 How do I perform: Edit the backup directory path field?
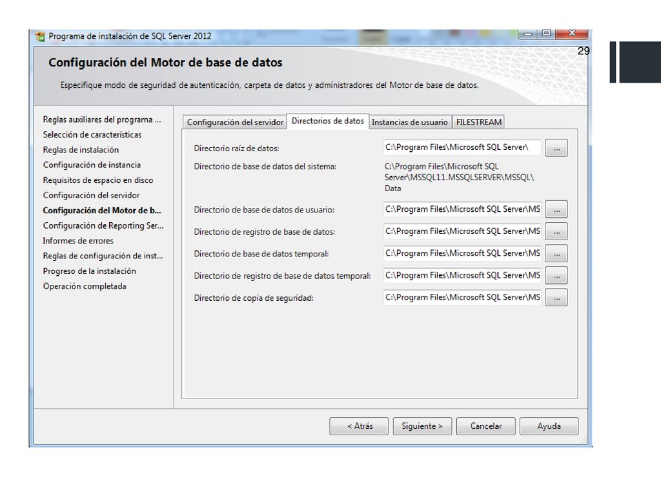(462, 297)
